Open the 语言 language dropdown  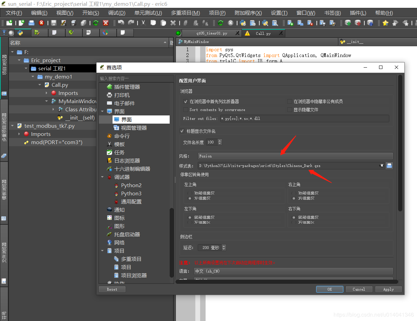click(x=293, y=271)
